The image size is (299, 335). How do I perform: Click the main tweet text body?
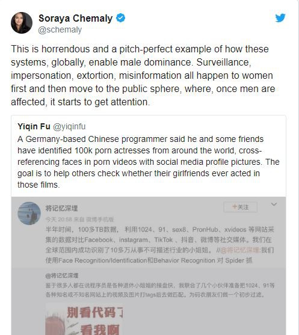point(143,75)
